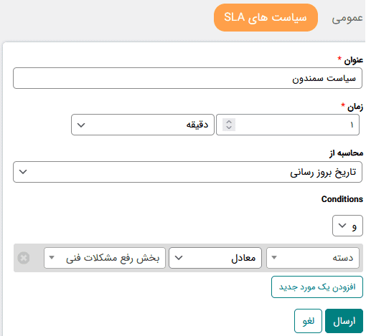Open the و condition operator dropdown
Screen dimensions: 366x336
pos(347,226)
